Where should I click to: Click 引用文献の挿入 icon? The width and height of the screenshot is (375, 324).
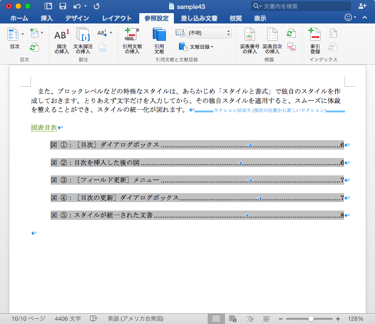point(132,41)
